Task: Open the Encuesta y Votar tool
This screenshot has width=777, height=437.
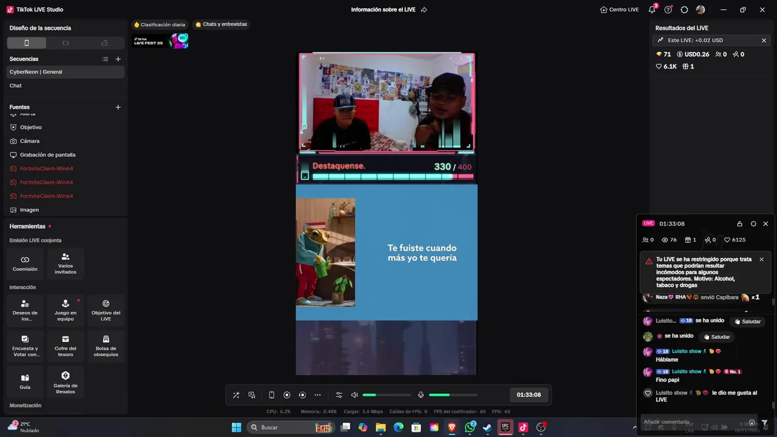Action: (x=25, y=347)
